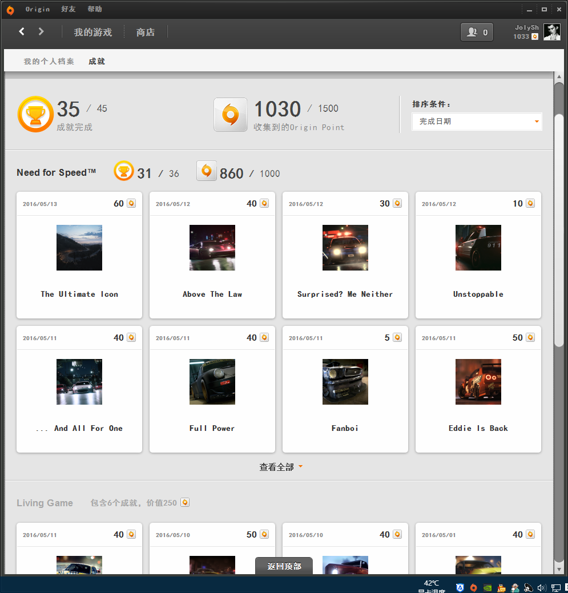Click 返回顶部 to return to top
Image resolution: width=568 pixels, height=593 pixels.
[x=284, y=566]
